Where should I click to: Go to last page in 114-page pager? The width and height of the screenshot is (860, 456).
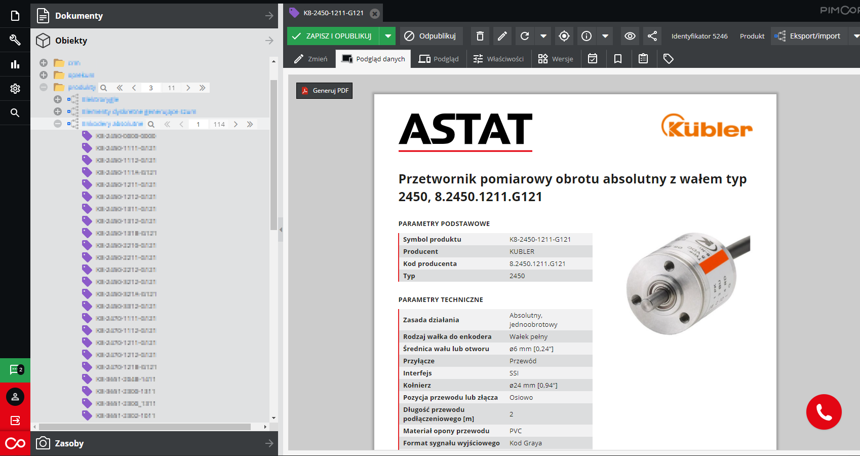tap(250, 124)
